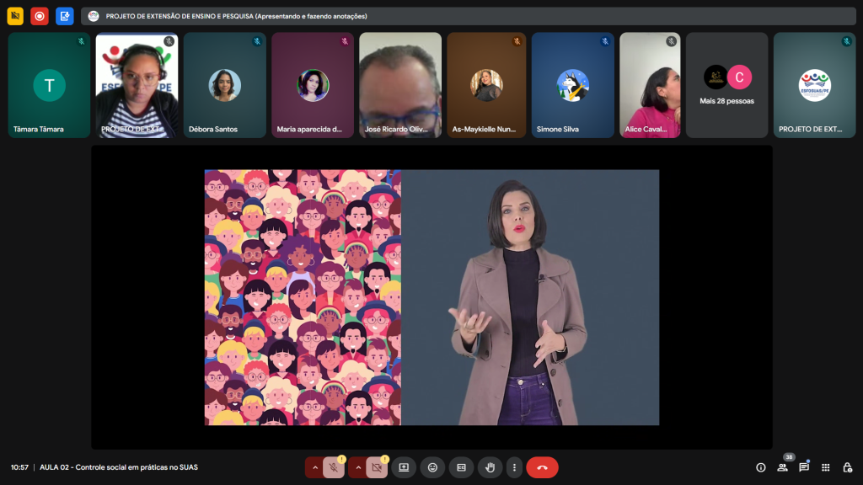The width and height of the screenshot is (863, 485).
Task: Expand audio settings arrow next to microphone
Action: tap(314, 467)
